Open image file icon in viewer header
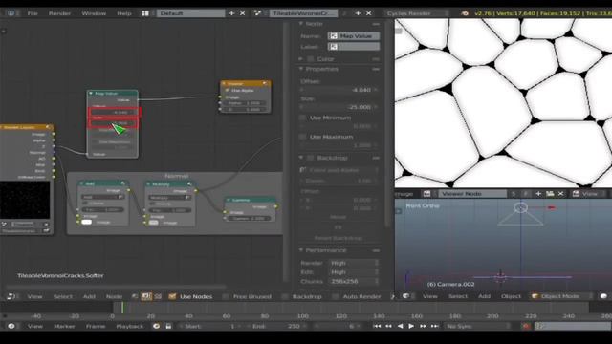 click(550, 194)
